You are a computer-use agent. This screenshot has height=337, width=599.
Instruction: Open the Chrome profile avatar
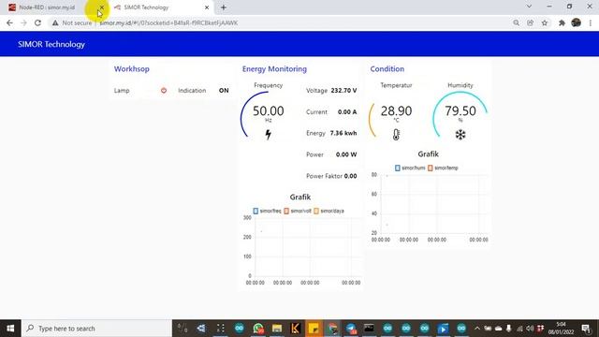(x=577, y=22)
